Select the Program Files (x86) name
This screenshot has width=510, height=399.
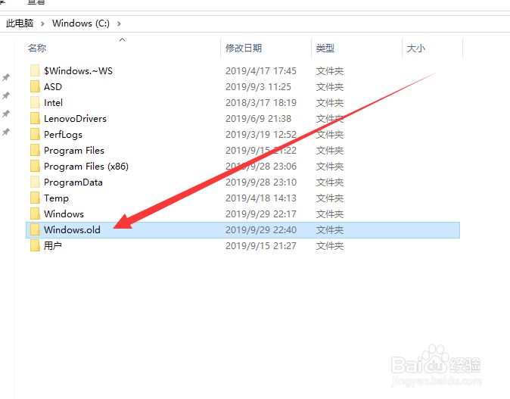pyautogui.click(x=86, y=167)
